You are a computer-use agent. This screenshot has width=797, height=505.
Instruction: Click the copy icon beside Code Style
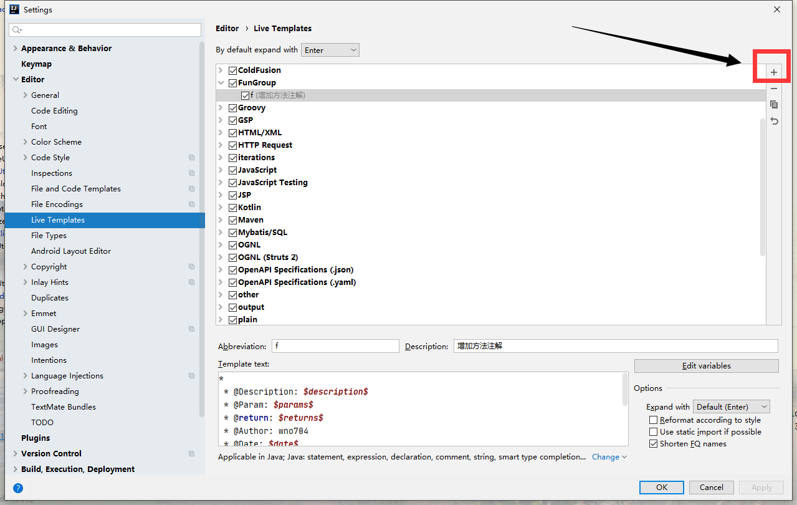pyautogui.click(x=191, y=158)
